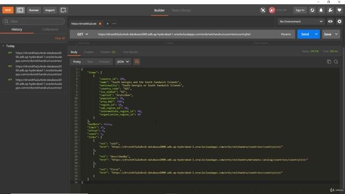This screenshot has height=194, width=345.
Task: Select the open request tab
Action: (84, 24)
